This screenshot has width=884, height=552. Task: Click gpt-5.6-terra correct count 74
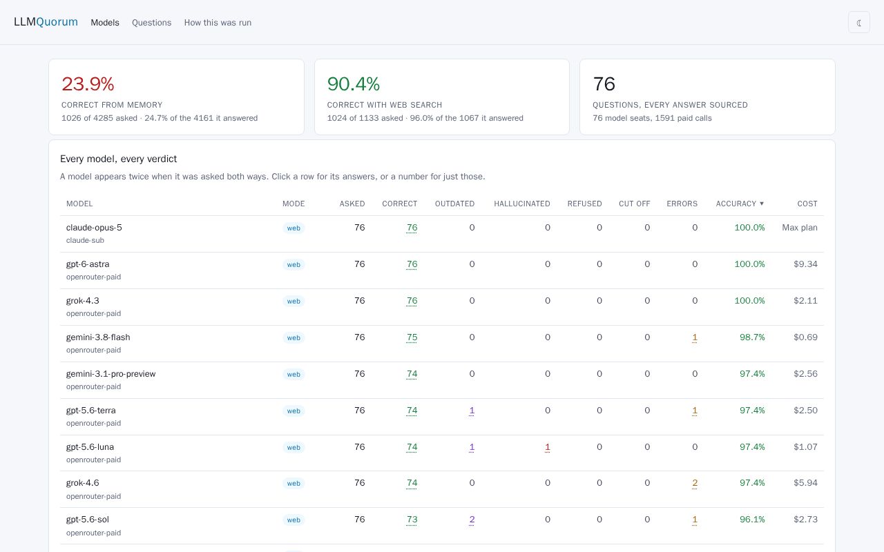point(412,411)
